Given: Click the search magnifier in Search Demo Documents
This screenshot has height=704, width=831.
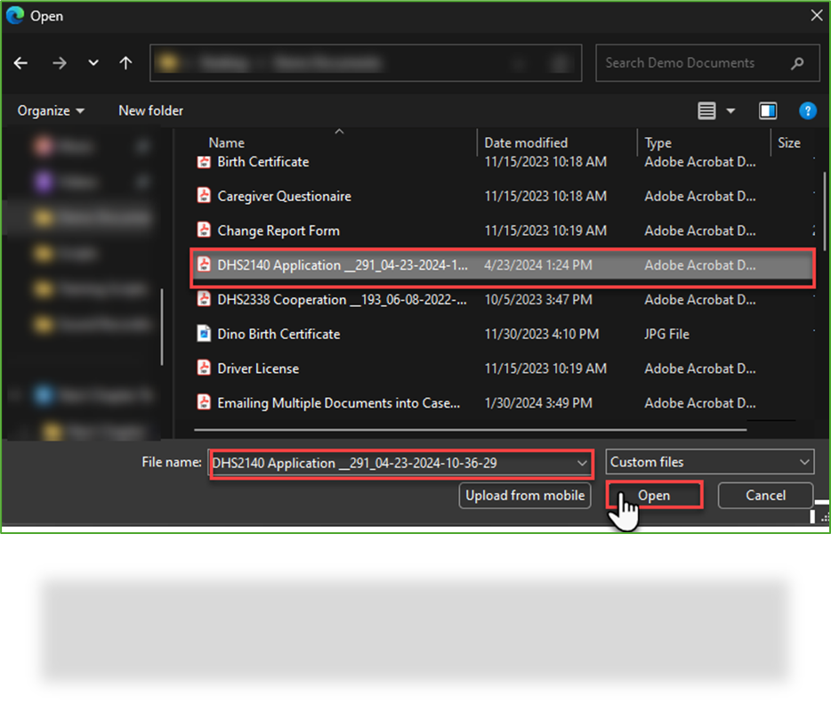Looking at the screenshot, I should [x=797, y=62].
